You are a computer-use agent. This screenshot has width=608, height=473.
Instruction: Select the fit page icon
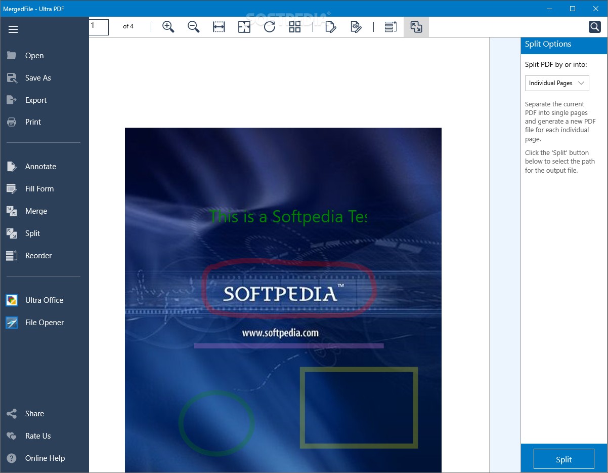tap(244, 27)
